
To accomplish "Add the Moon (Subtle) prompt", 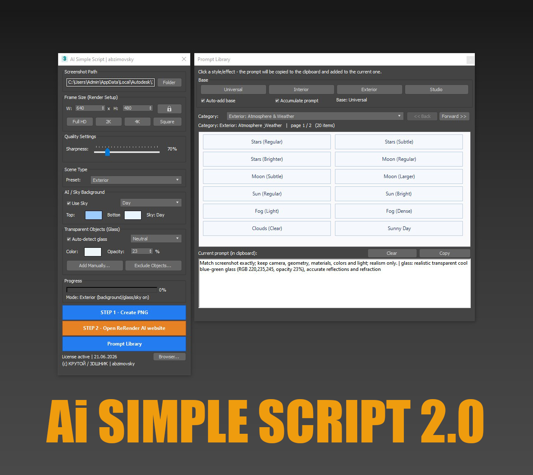I will coord(267,176).
